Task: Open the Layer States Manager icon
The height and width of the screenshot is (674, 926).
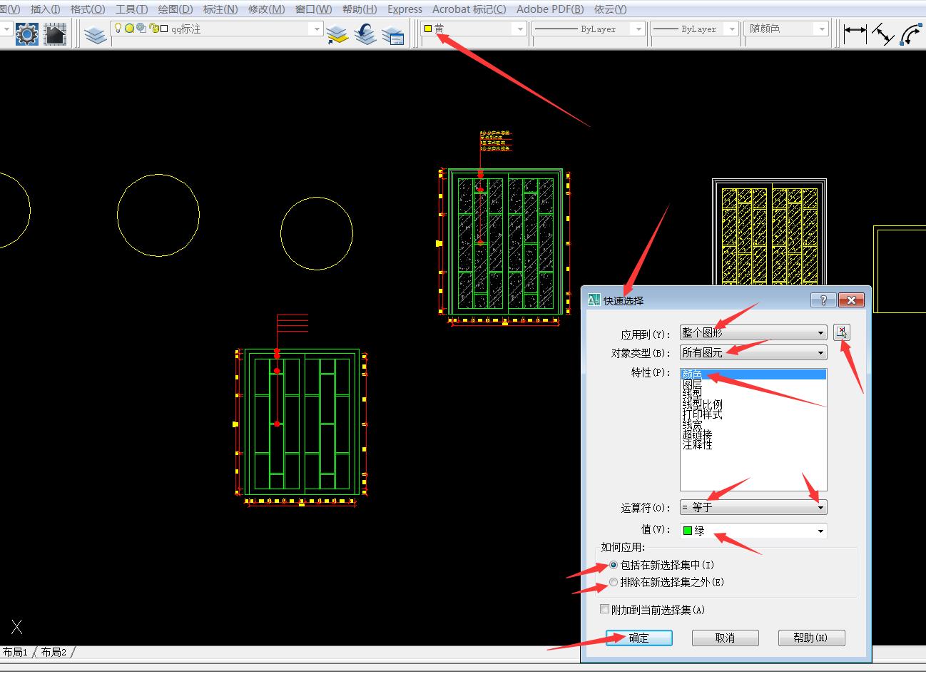Action: 393,33
